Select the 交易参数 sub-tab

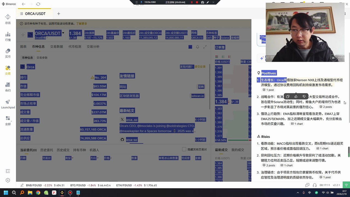42,58
